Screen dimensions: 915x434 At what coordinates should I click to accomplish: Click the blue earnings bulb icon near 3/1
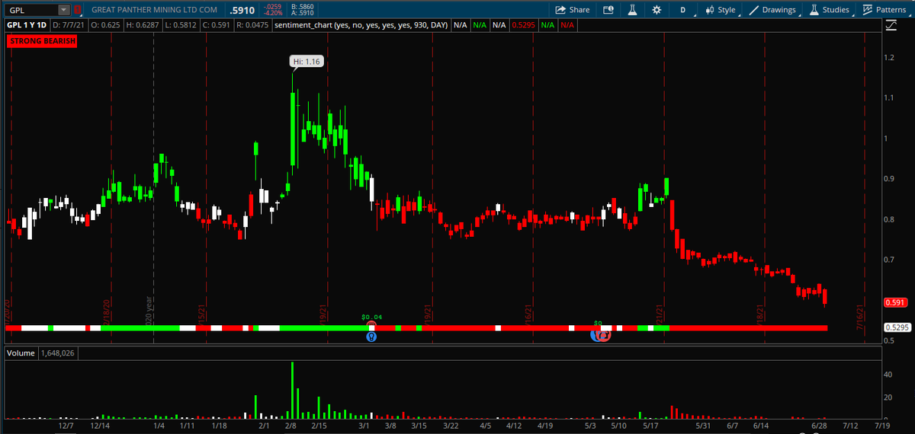click(x=371, y=336)
